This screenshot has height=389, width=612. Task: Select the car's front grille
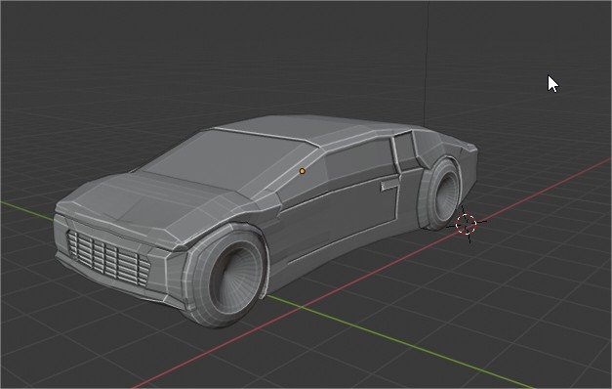pos(108,258)
